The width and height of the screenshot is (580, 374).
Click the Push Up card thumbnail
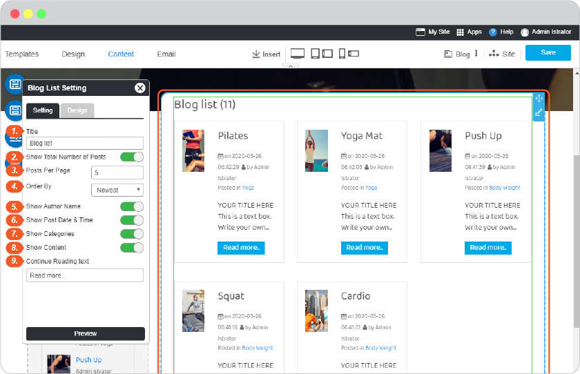tap(441, 151)
